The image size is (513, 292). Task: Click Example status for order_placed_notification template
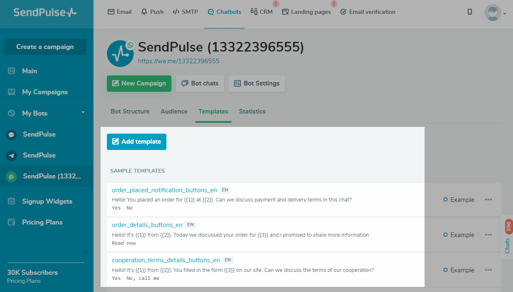[x=459, y=200]
